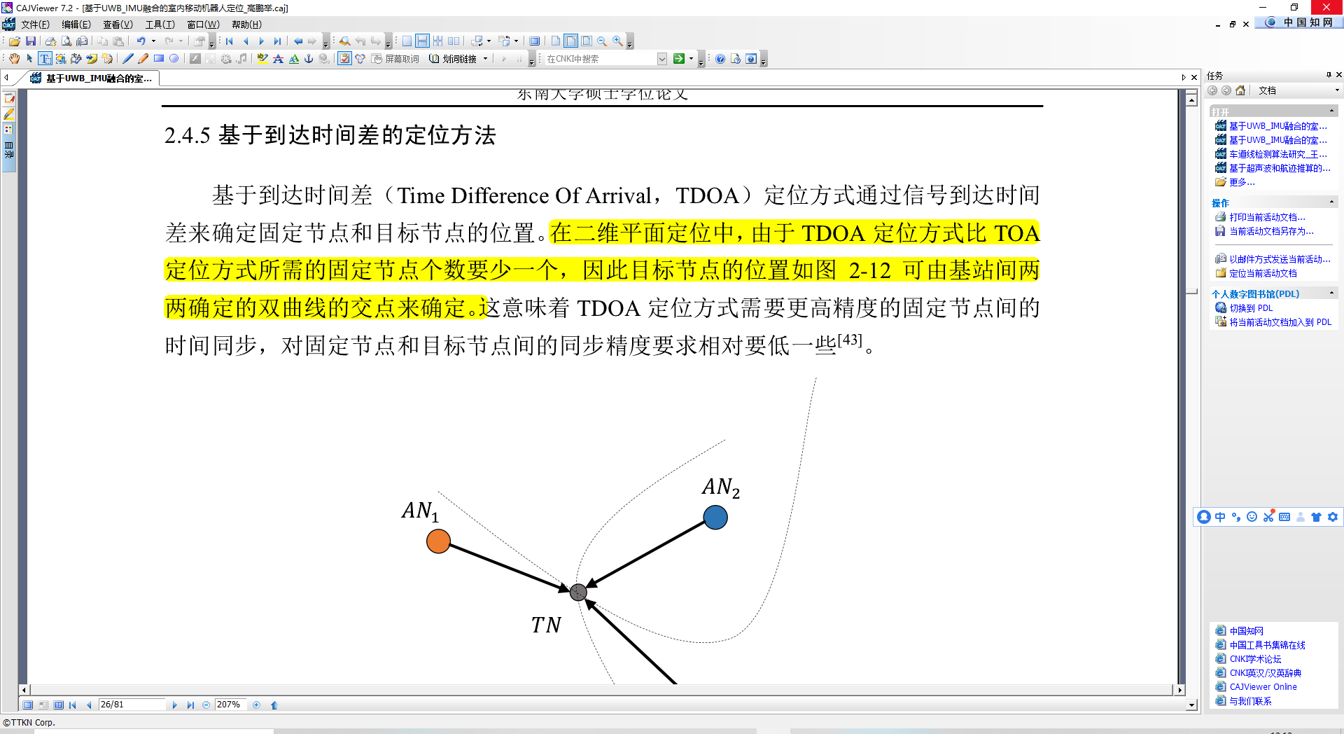
Task: Switch to two-page view mode
Action: (455, 42)
